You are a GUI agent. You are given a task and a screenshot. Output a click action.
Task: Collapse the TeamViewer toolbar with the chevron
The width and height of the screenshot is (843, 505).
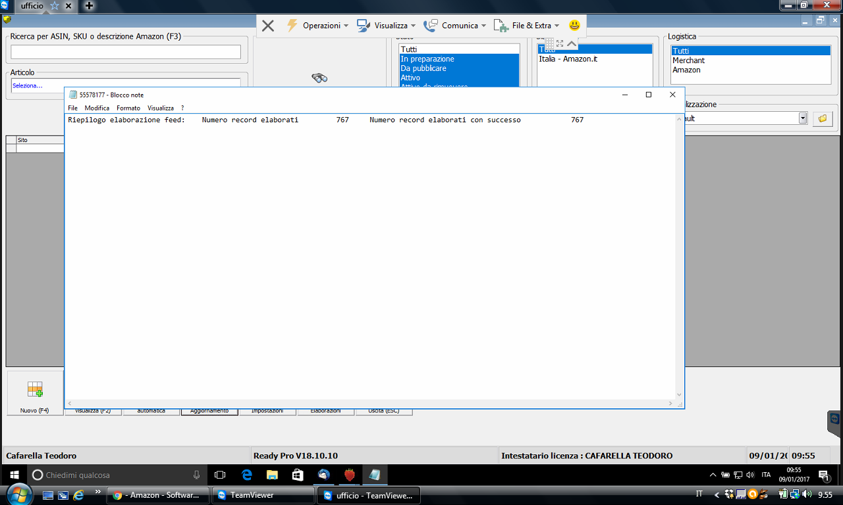point(572,43)
